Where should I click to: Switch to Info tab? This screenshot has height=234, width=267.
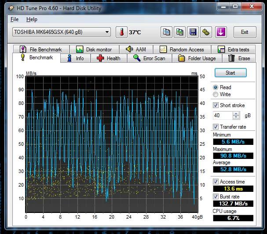pyautogui.click(x=75, y=58)
